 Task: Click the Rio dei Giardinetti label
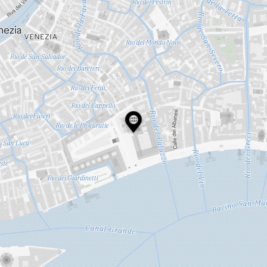coord(73,178)
